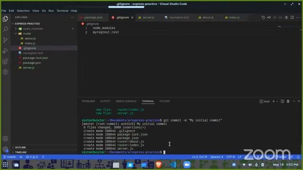The height and width of the screenshot is (170, 303).
Task: Open the Go menu
Action: (x=44, y=11)
